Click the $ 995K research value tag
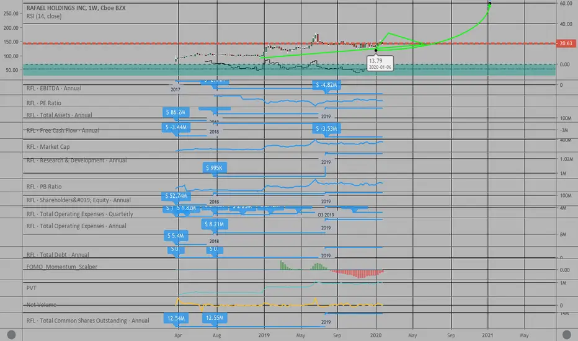The height and width of the screenshot is (341, 578). click(x=214, y=168)
